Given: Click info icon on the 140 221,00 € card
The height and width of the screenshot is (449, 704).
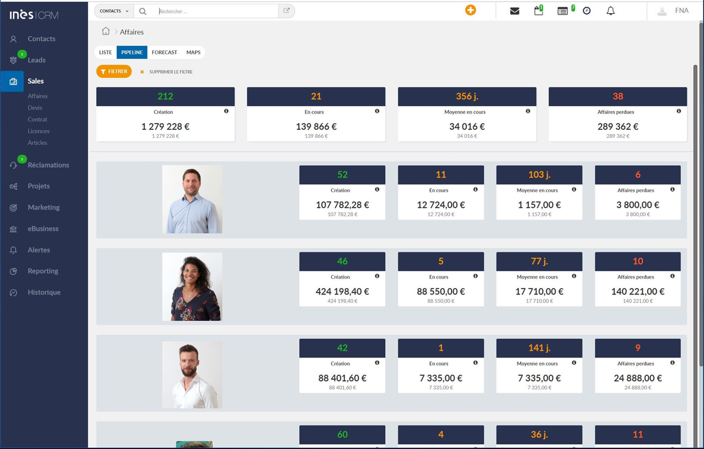Looking at the screenshot, I should point(672,276).
